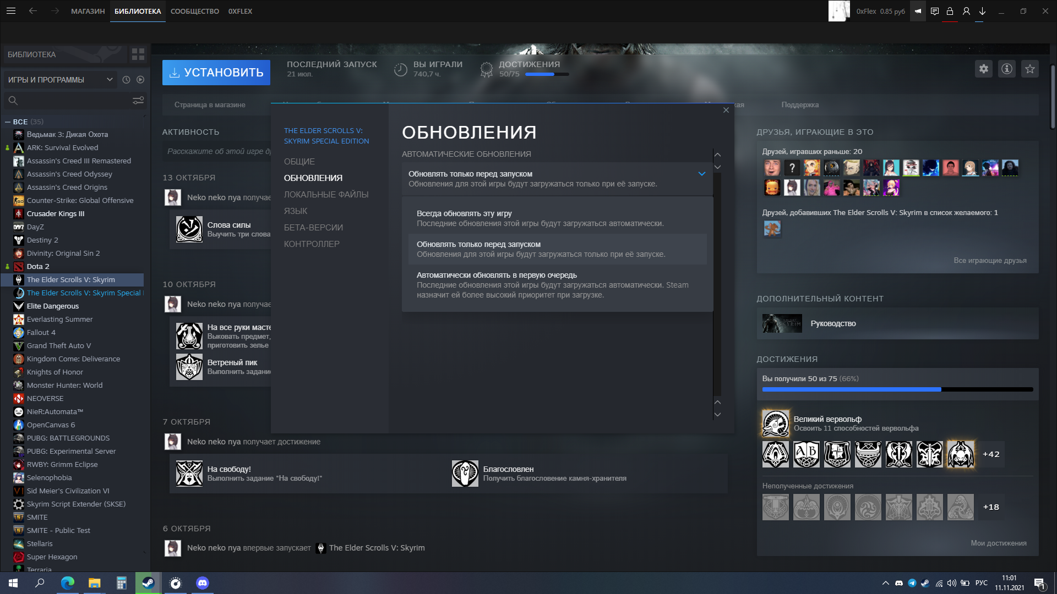
Task: Open the Steam downloads arrow icon
Action: point(982,11)
